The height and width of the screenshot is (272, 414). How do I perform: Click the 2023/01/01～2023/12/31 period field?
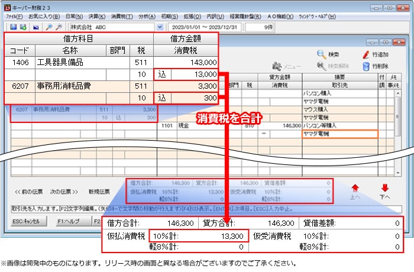coord(205,27)
